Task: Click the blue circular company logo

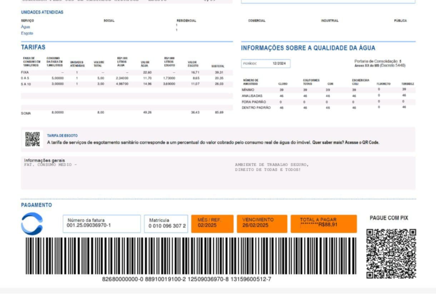Action: tap(32, 224)
